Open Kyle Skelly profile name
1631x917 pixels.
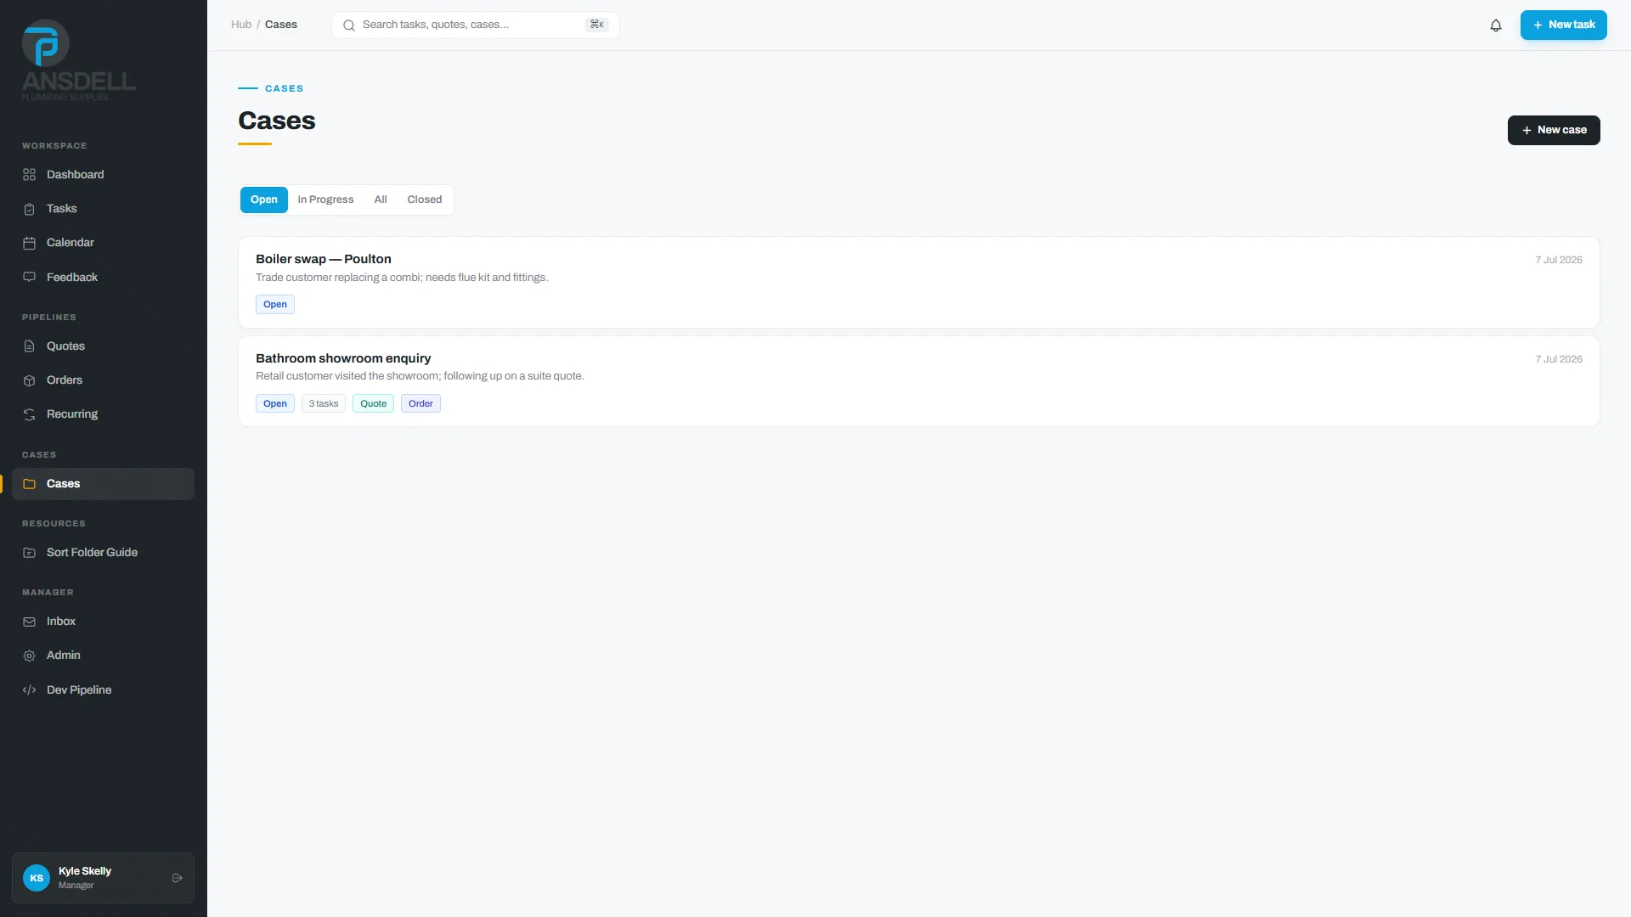[85, 871]
